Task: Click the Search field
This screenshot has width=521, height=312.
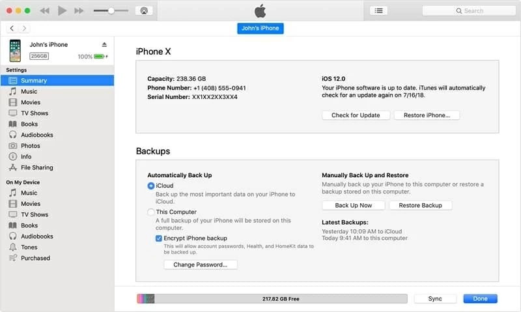Action: 469,10
